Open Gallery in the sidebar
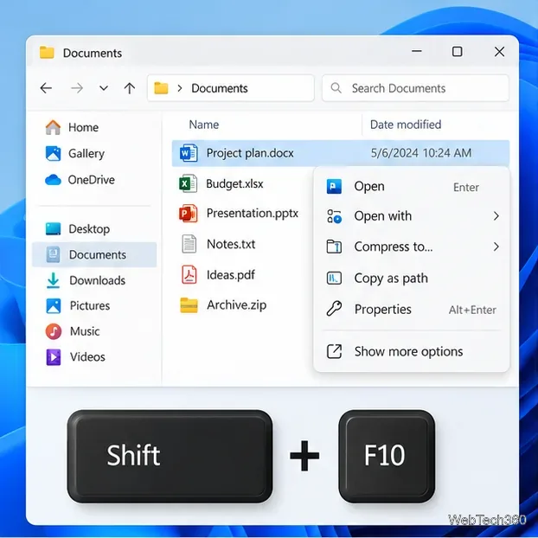This screenshot has height=538, width=538. click(x=86, y=153)
